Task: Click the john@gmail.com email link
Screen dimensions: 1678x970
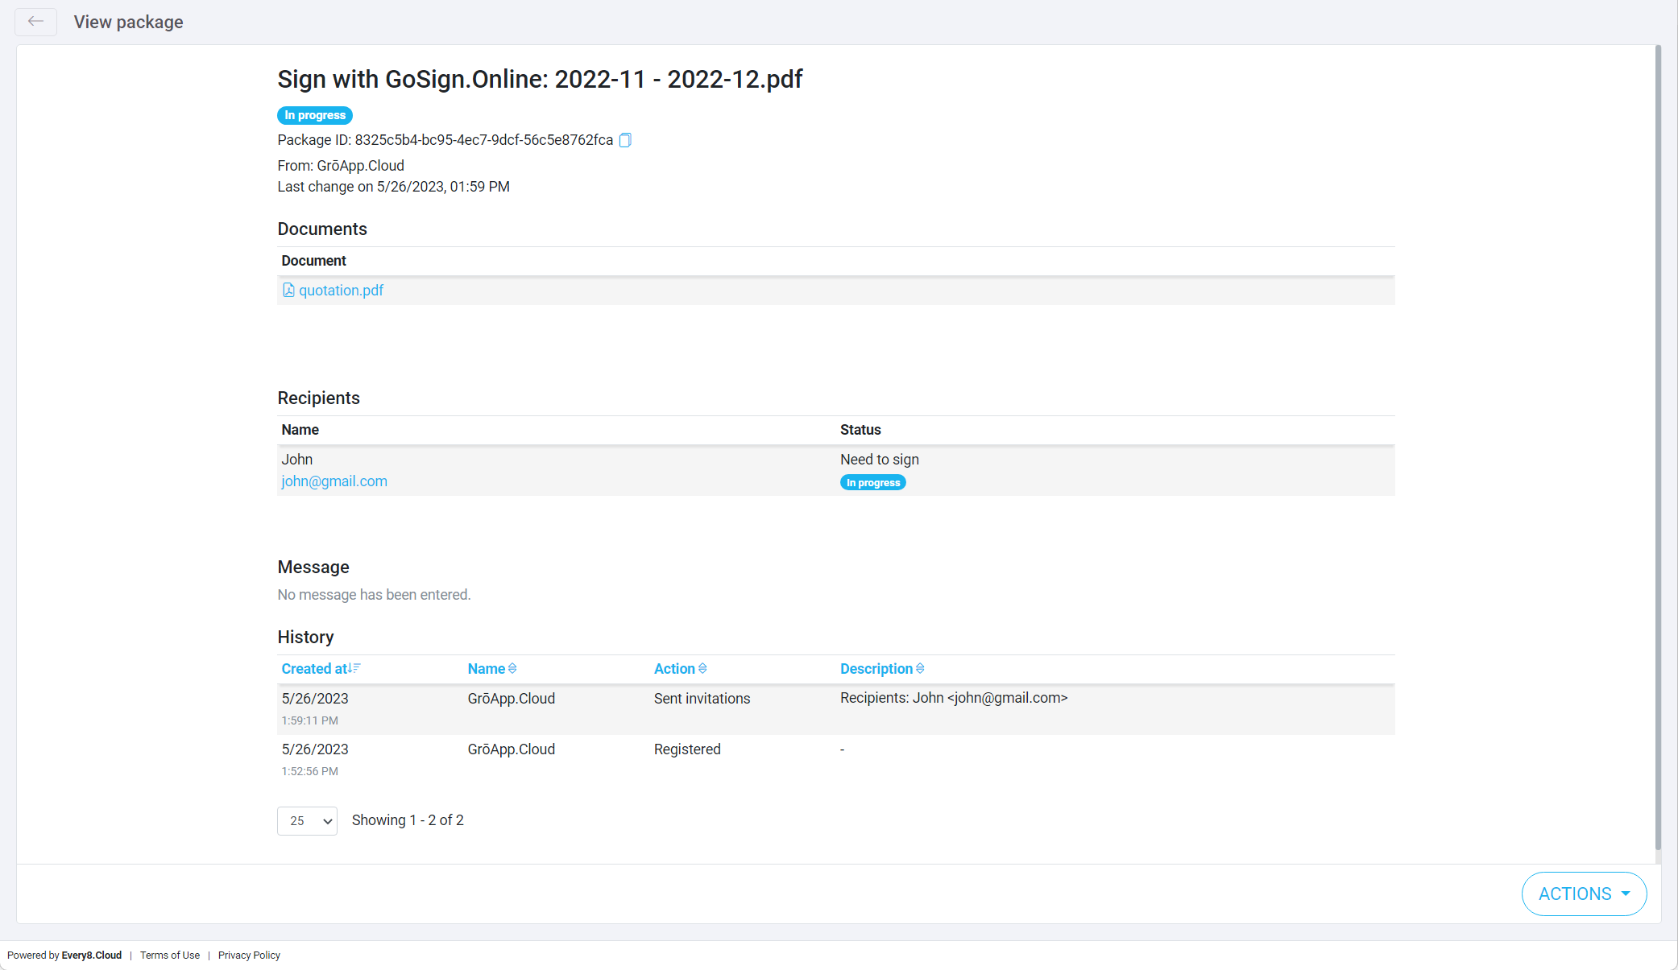Action: 334,481
